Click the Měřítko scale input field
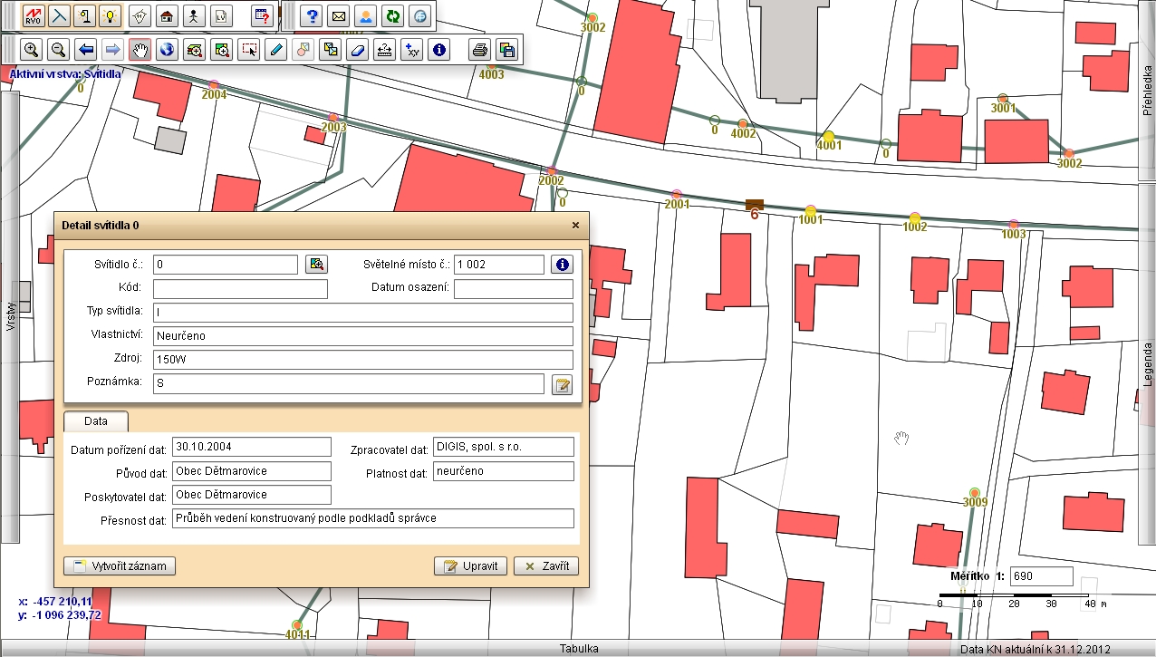Screen dimensions: 1156x657 pyautogui.click(x=1042, y=576)
